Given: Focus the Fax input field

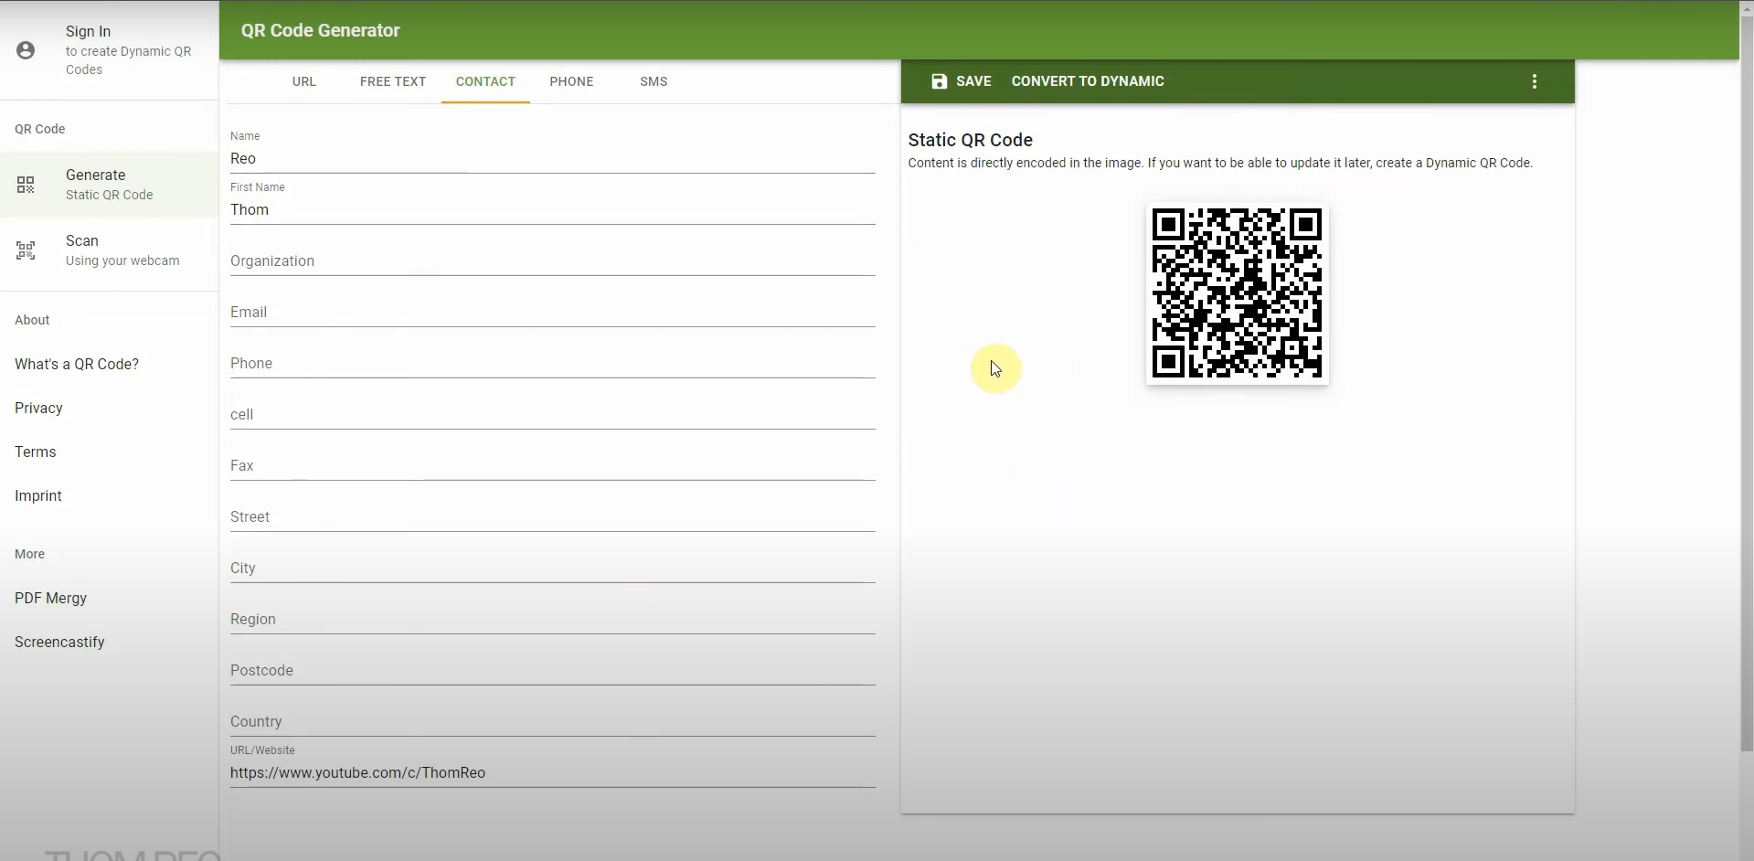Looking at the screenshot, I should pos(553,465).
